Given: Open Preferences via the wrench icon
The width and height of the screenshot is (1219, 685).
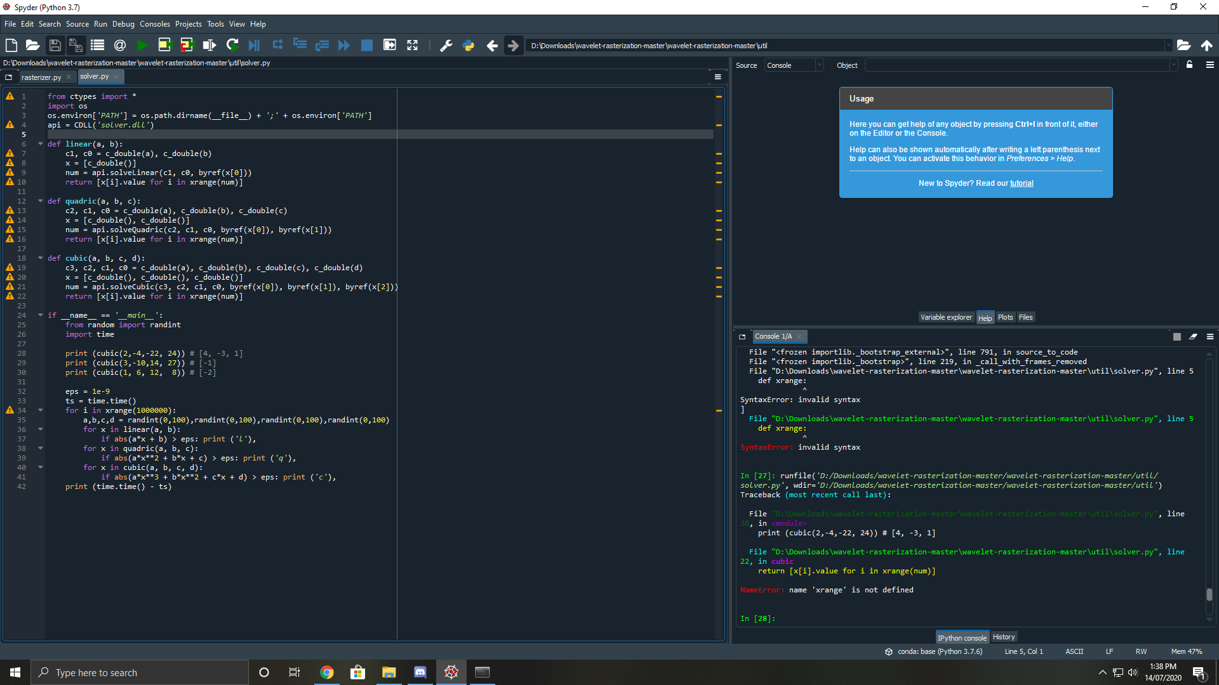Looking at the screenshot, I should [446, 45].
